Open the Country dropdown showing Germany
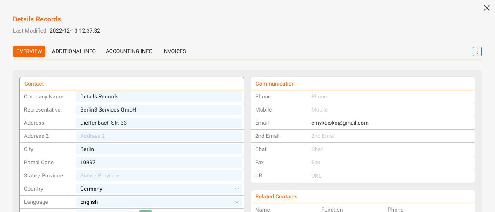The width and height of the screenshot is (495, 212). pyautogui.click(x=159, y=189)
